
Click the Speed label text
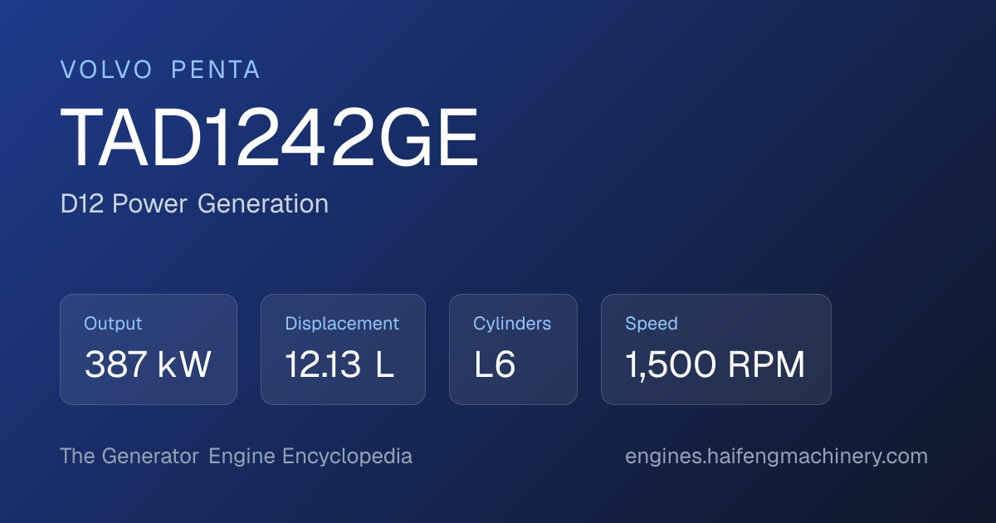[x=652, y=324]
